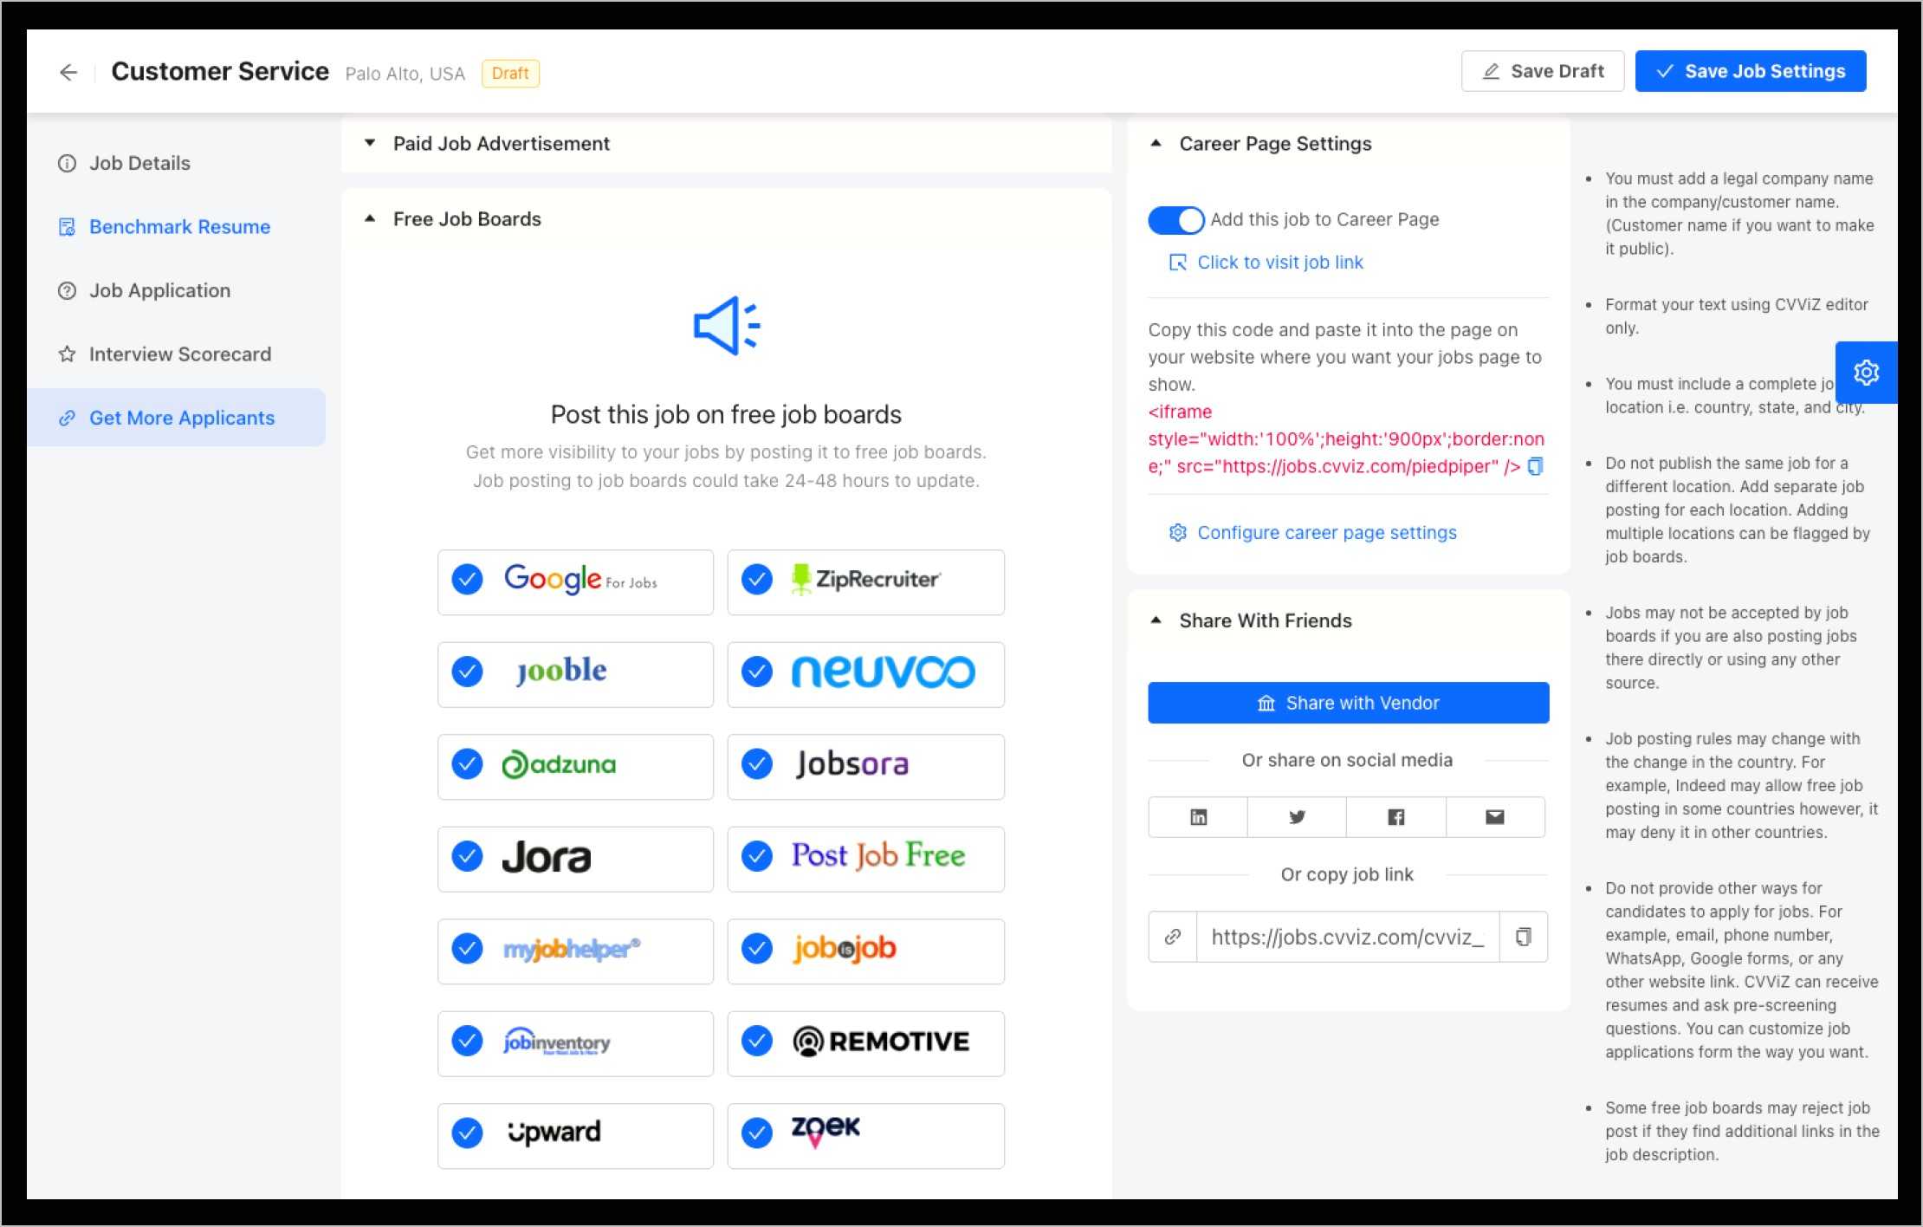Image resolution: width=1923 pixels, height=1227 pixels.
Task: Select Interview Scorecard menu item
Action: click(179, 354)
